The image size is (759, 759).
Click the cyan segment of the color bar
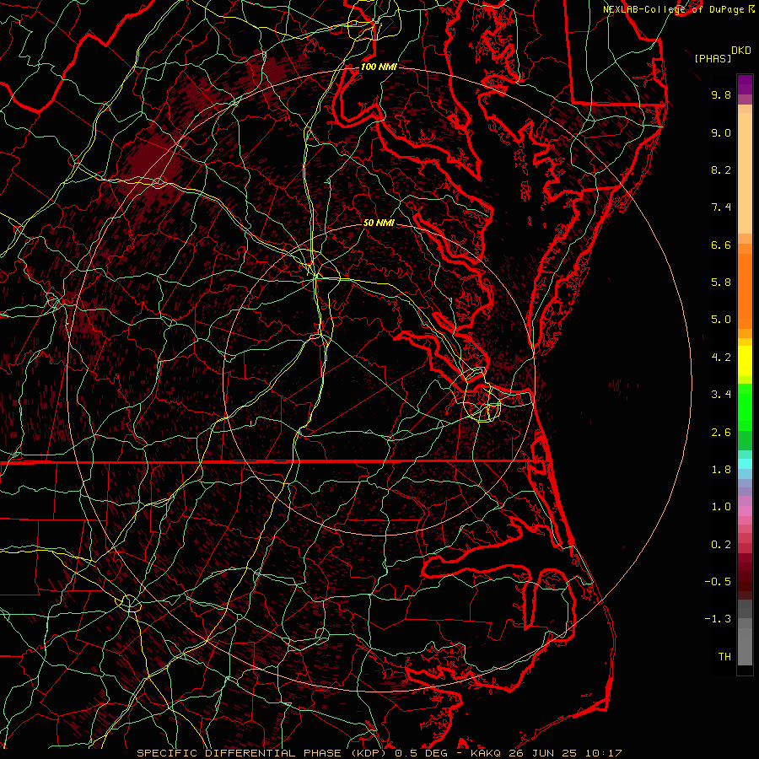click(x=745, y=463)
